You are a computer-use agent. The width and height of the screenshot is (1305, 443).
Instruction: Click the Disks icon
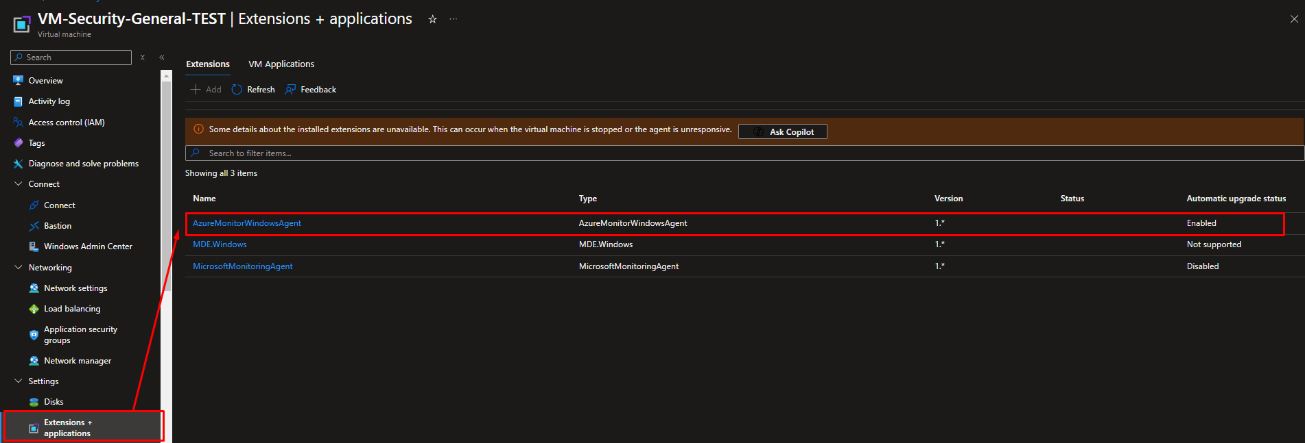[34, 402]
